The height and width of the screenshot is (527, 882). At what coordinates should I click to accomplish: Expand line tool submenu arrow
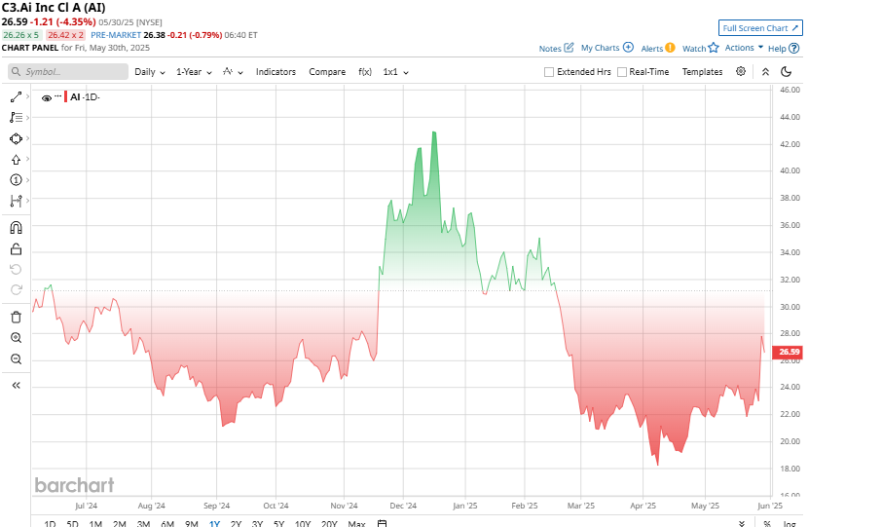pyautogui.click(x=27, y=96)
